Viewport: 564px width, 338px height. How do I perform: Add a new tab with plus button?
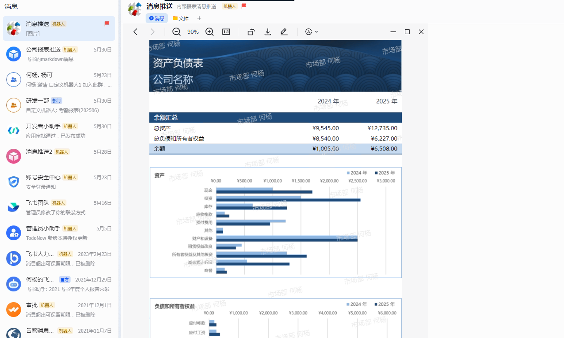pos(199,18)
